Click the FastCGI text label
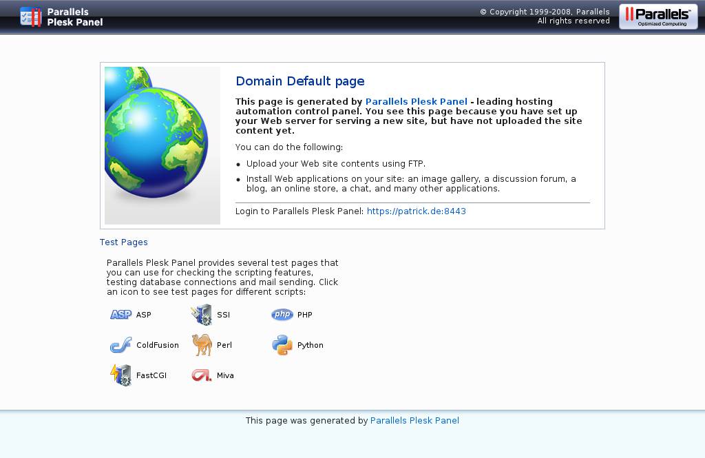 coord(151,375)
